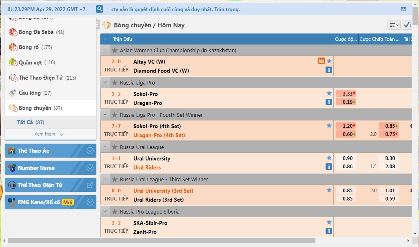The height and width of the screenshot is (247, 419).
Task: Open the mail envelope icon
Action: pyautogui.click(x=403, y=9)
